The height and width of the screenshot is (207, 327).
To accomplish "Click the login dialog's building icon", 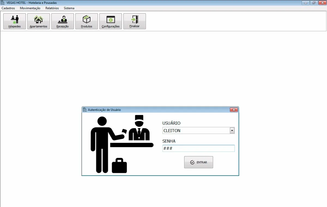I will pos(84,110).
